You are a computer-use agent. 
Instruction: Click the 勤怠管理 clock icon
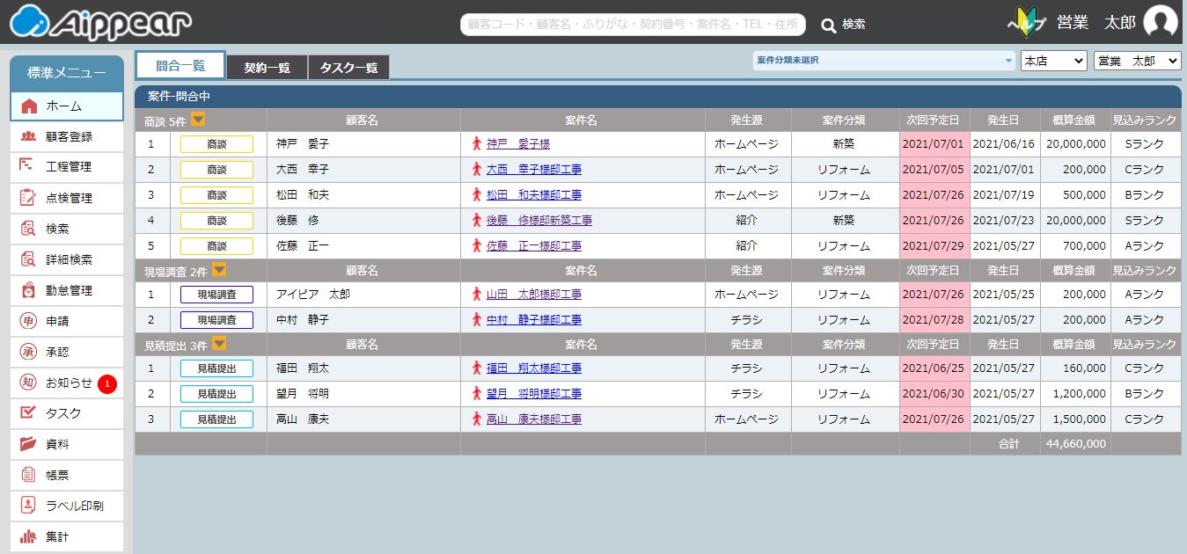(28, 290)
